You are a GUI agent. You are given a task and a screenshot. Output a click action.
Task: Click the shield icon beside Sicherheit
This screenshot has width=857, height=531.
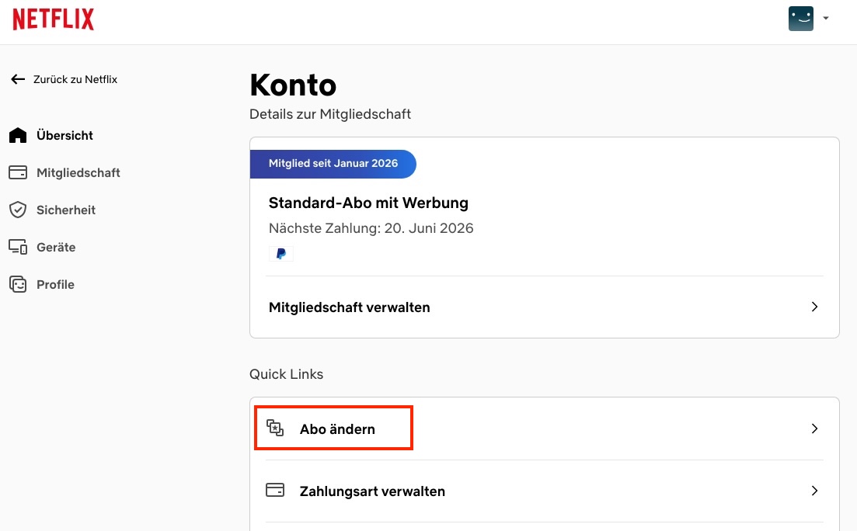pyautogui.click(x=18, y=210)
